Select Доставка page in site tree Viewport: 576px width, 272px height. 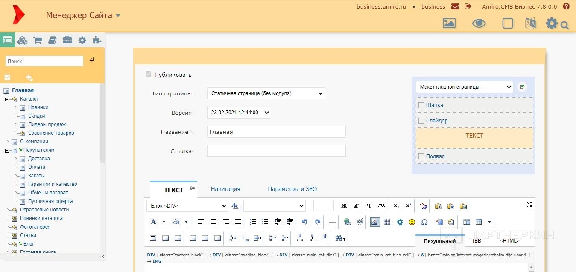click(39, 159)
